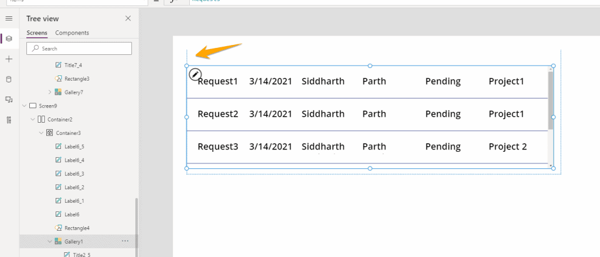Click the gallery edit pencil icon
This screenshot has width=600, height=257.
[x=196, y=74]
